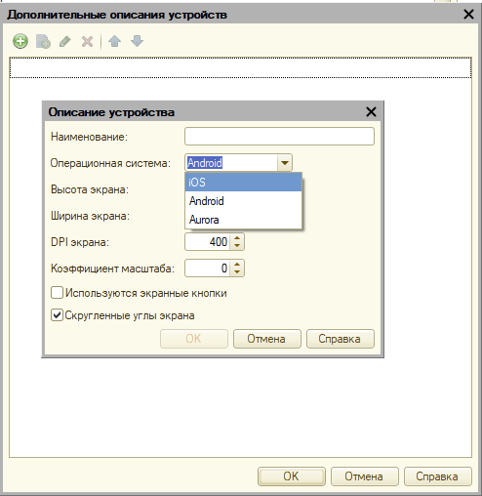This screenshot has height=496, width=482.
Task: Enable Используются экранные кнопки checkbox
Action: click(x=57, y=293)
